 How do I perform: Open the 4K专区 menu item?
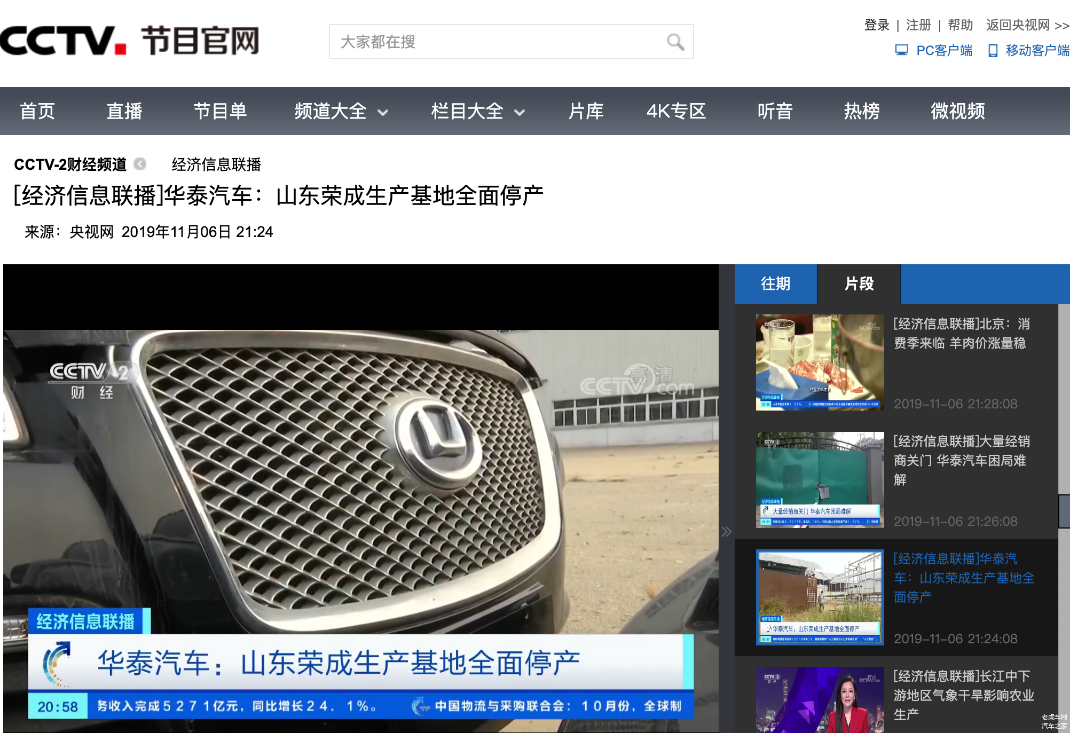click(x=675, y=111)
